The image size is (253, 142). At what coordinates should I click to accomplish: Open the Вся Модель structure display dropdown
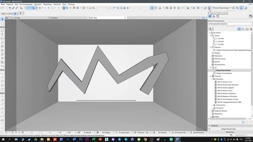pos(106,133)
